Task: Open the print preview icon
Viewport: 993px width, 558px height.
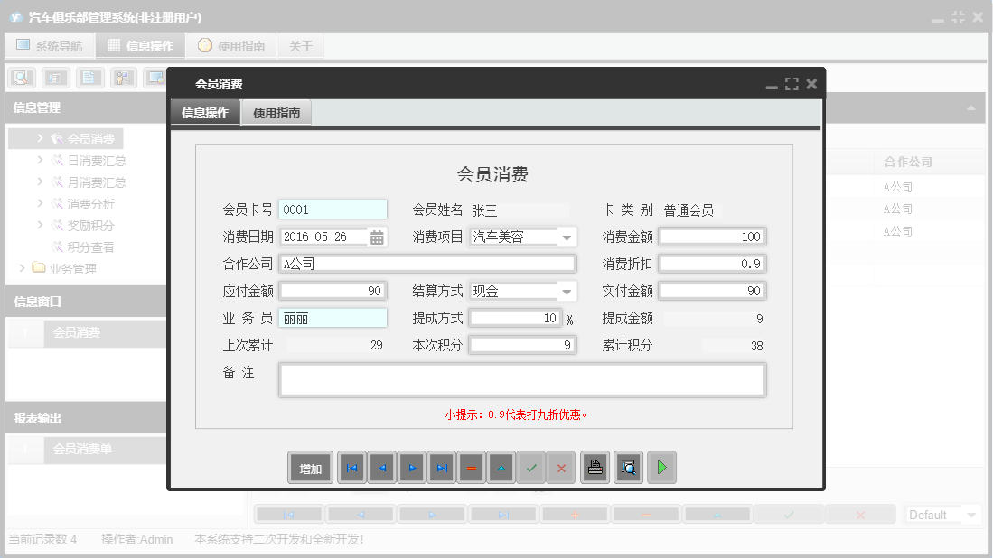Action: [628, 467]
